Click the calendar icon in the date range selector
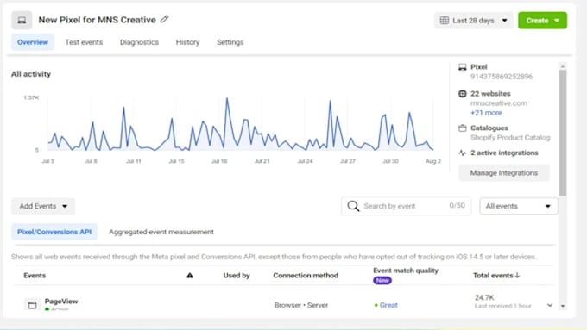Viewport: 587px width, 330px height. point(445,20)
